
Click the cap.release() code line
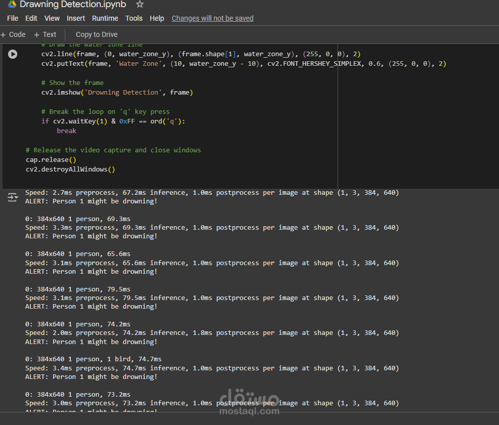pos(51,160)
